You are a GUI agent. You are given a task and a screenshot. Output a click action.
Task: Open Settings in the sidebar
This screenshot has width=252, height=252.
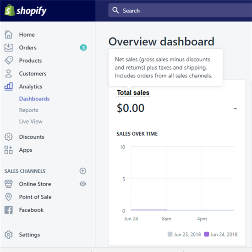tap(30, 235)
